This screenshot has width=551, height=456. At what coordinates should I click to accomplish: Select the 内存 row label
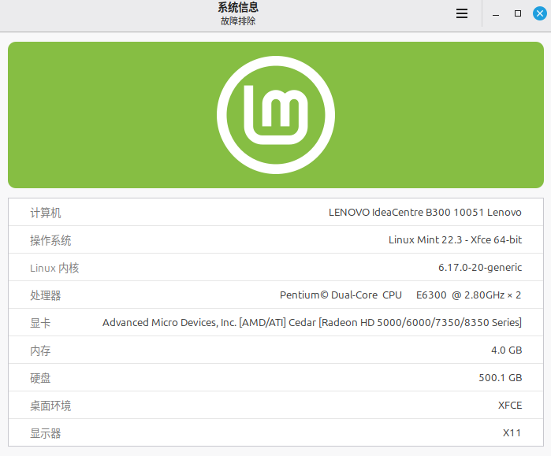coord(40,350)
